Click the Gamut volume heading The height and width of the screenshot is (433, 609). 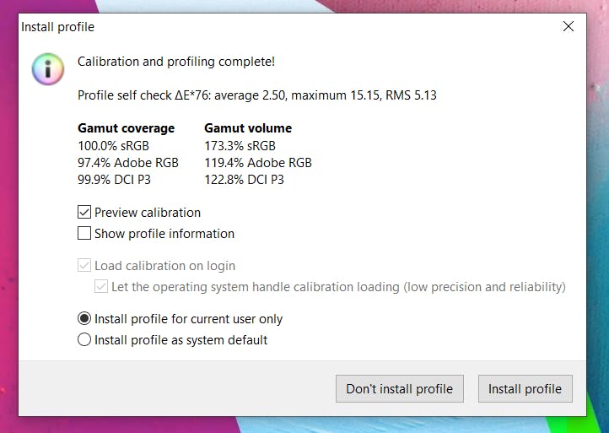click(248, 128)
